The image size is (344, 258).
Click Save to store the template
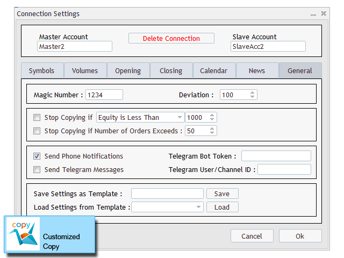click(x=222, y=193)
